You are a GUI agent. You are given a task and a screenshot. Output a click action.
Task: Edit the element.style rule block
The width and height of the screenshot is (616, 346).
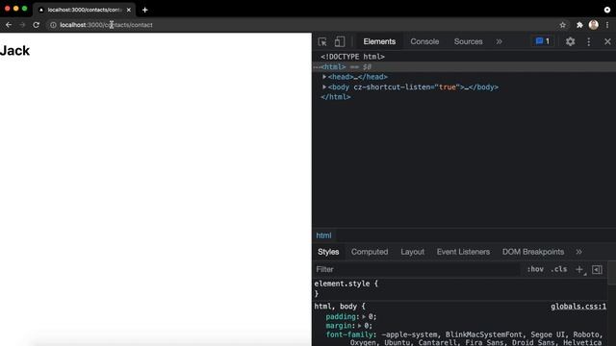coord(346,288)
